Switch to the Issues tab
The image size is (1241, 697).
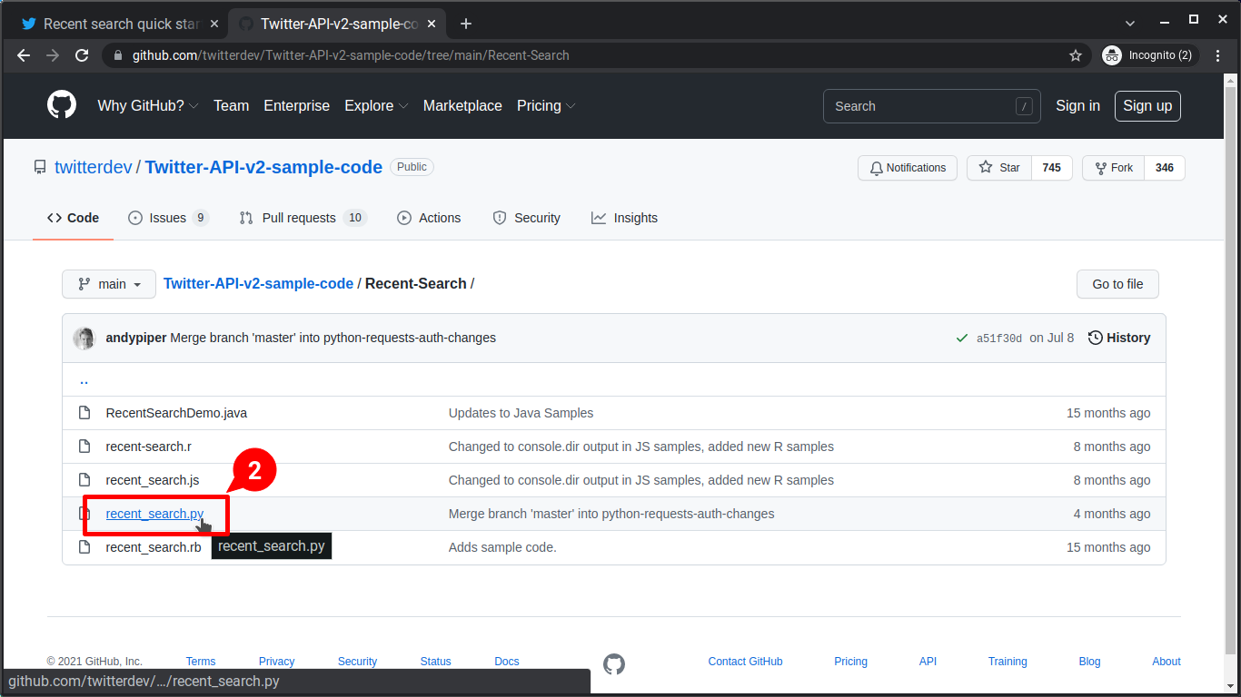tap(168, 218)
